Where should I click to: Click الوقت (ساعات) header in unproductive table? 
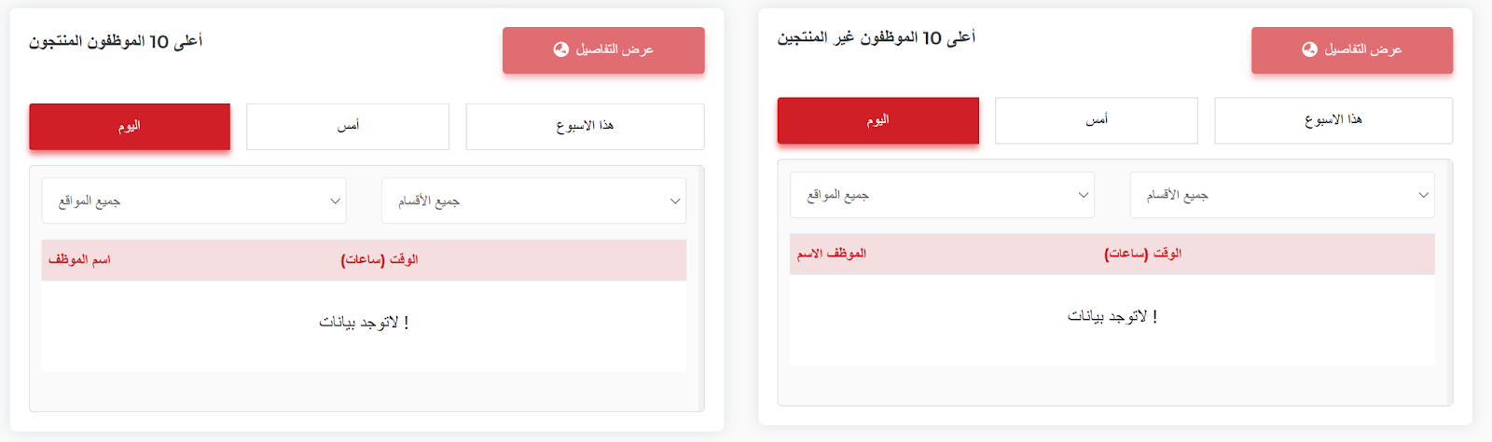coord(1143,254)
